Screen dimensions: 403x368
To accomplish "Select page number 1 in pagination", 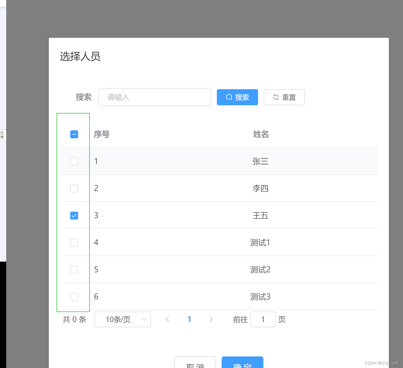I will click(189, 319).
